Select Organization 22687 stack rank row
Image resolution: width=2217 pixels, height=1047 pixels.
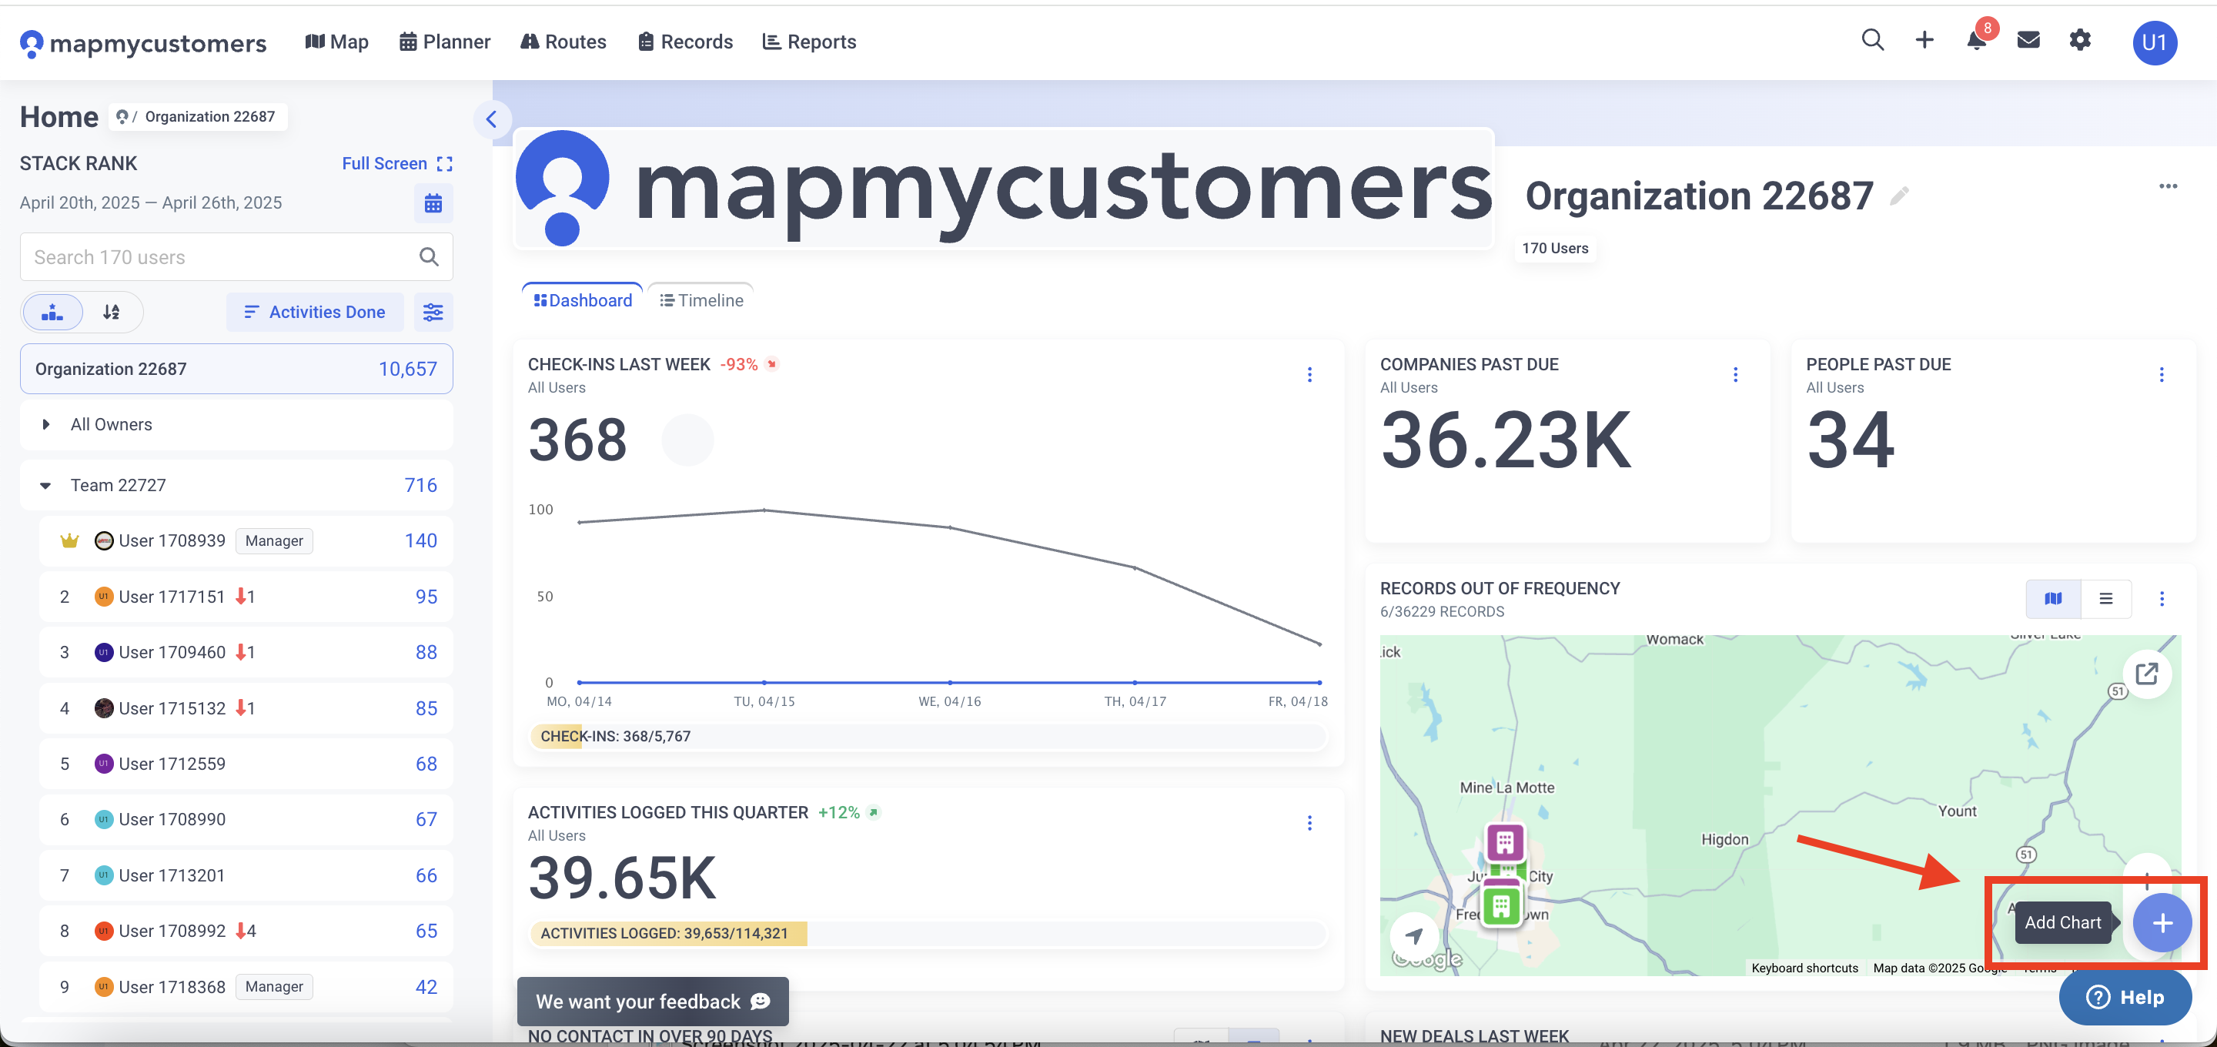click(x=236, y=369)
